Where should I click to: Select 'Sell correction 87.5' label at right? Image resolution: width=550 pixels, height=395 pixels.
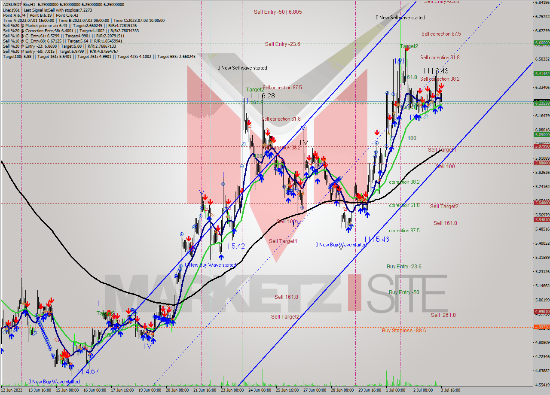coord(441,34)
